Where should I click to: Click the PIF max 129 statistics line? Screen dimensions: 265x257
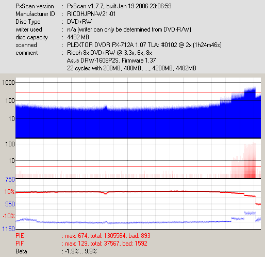point(81,244)
